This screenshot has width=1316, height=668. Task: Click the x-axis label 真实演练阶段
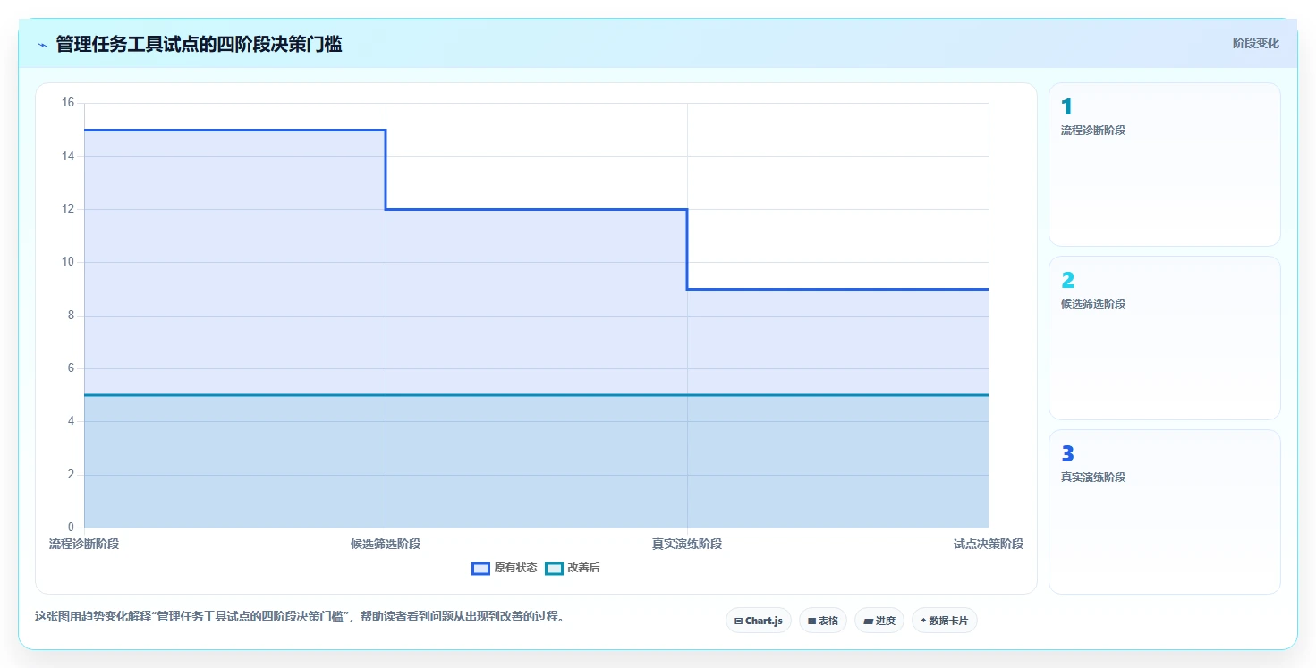[x=687, y=544]
